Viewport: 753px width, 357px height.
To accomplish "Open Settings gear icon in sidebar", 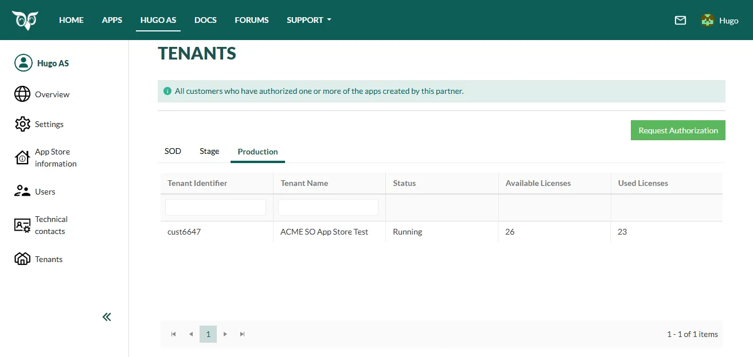I will 22,124.
